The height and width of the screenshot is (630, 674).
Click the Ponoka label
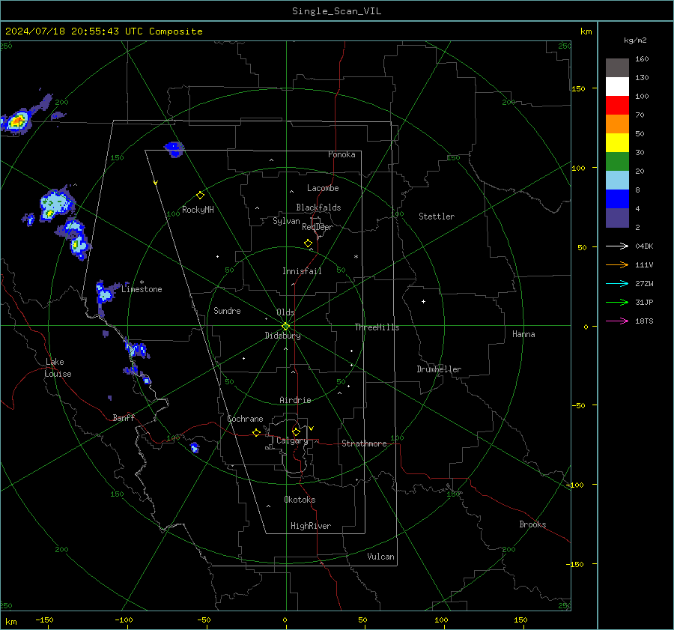tap(341, 154)
